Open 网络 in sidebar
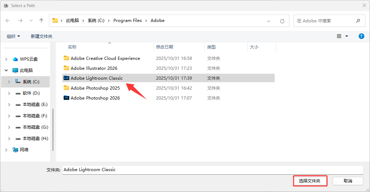 24,149
